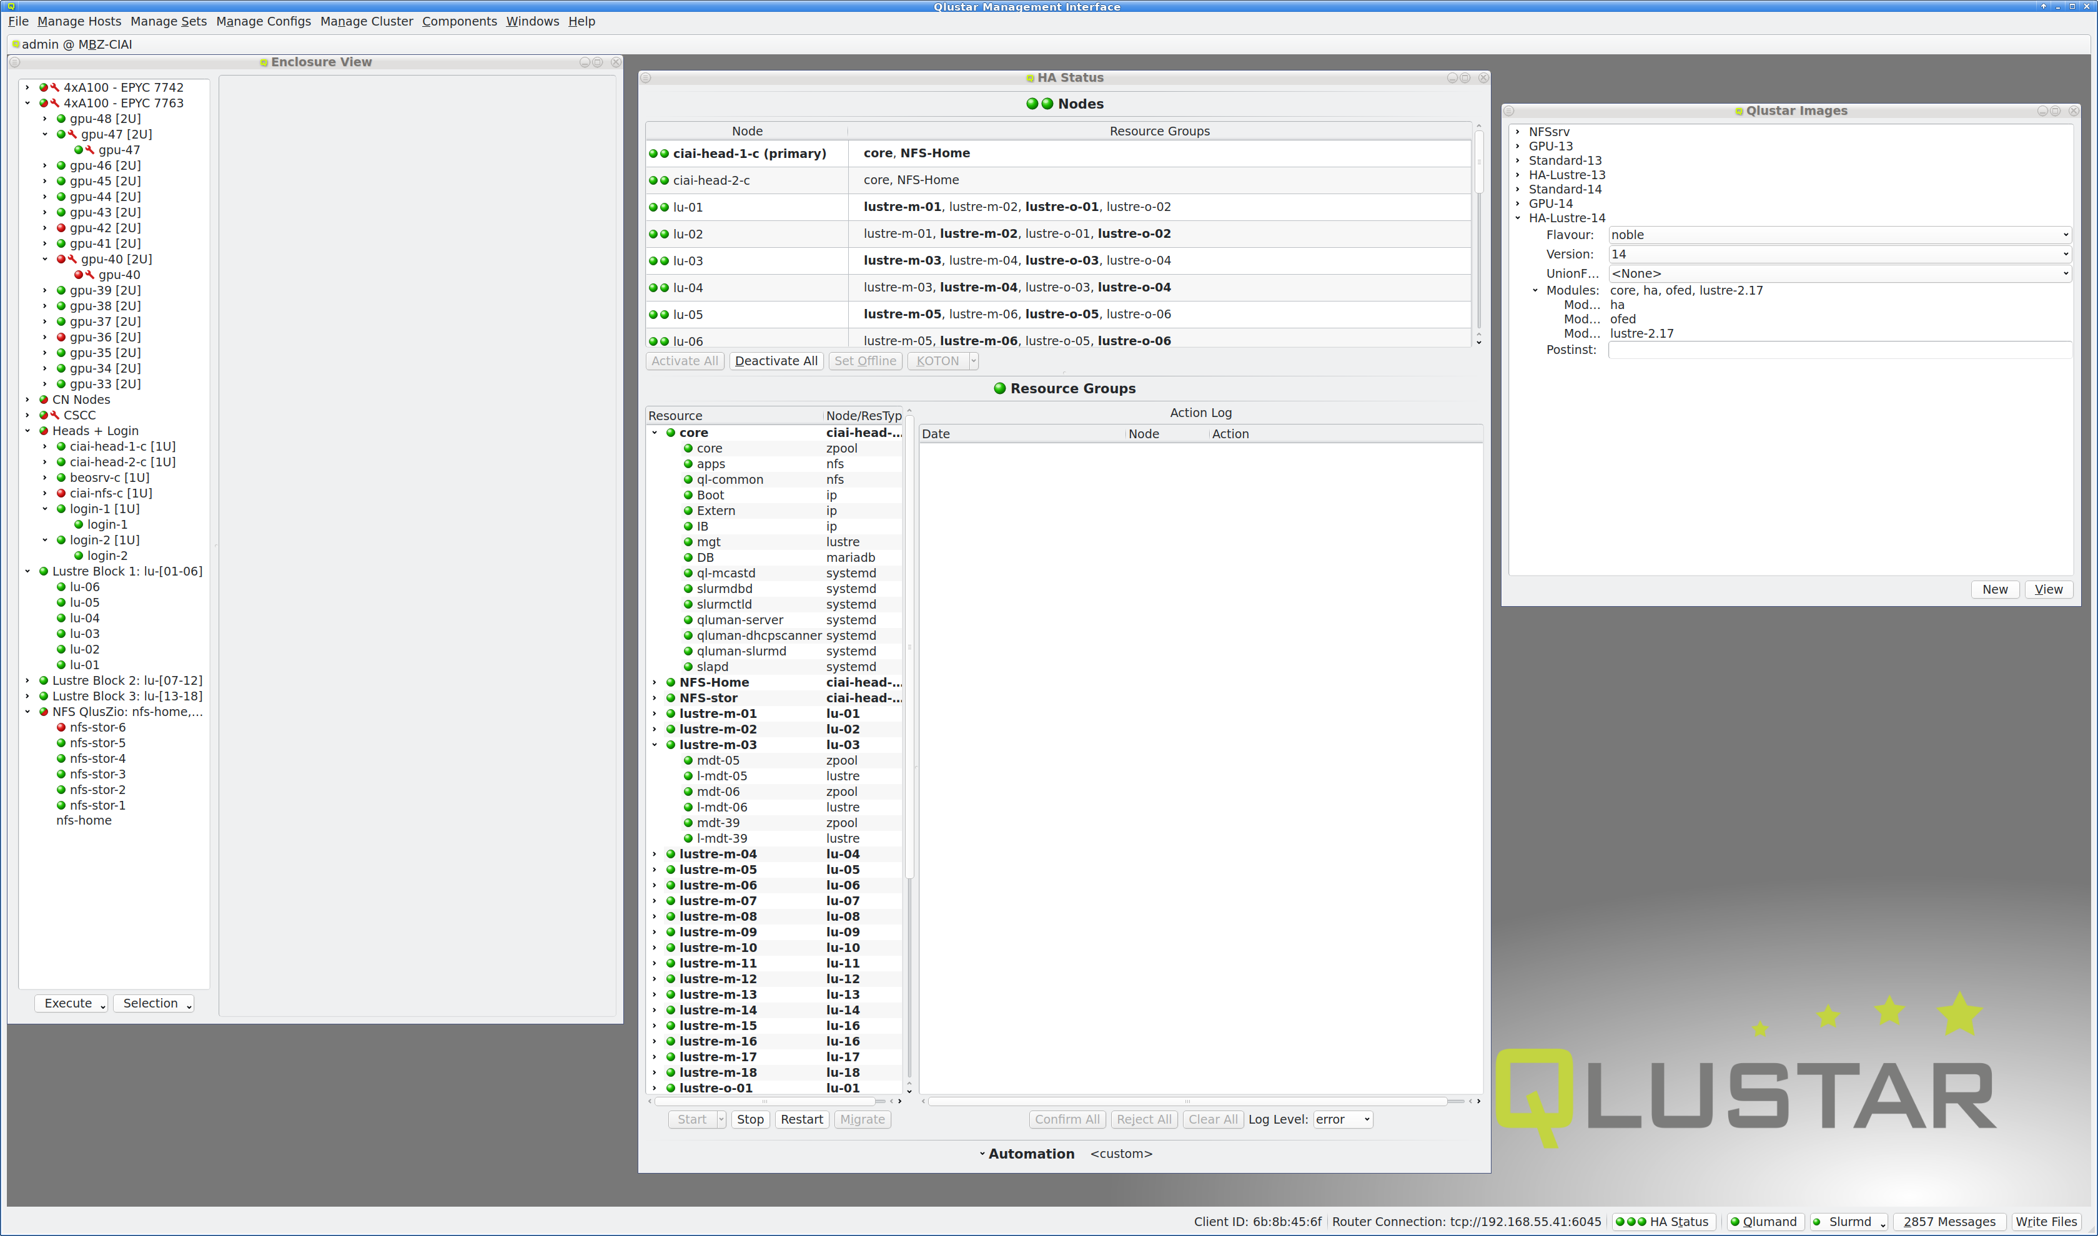Expand the Lustre Block 2: lu-[07-12] node
The width and height of the screenshot is (2098, 1236).
point(27,680)
